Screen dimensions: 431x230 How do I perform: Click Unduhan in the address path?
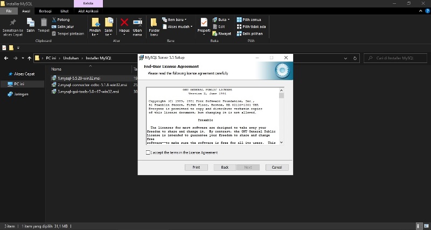(71, 58)
